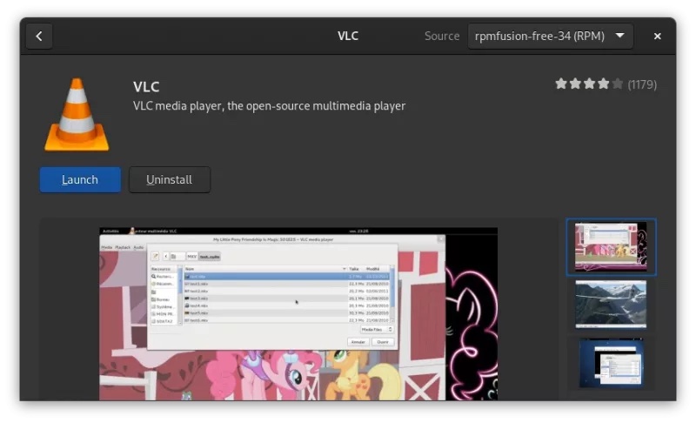Launch the VLC application

pos(80,180)
